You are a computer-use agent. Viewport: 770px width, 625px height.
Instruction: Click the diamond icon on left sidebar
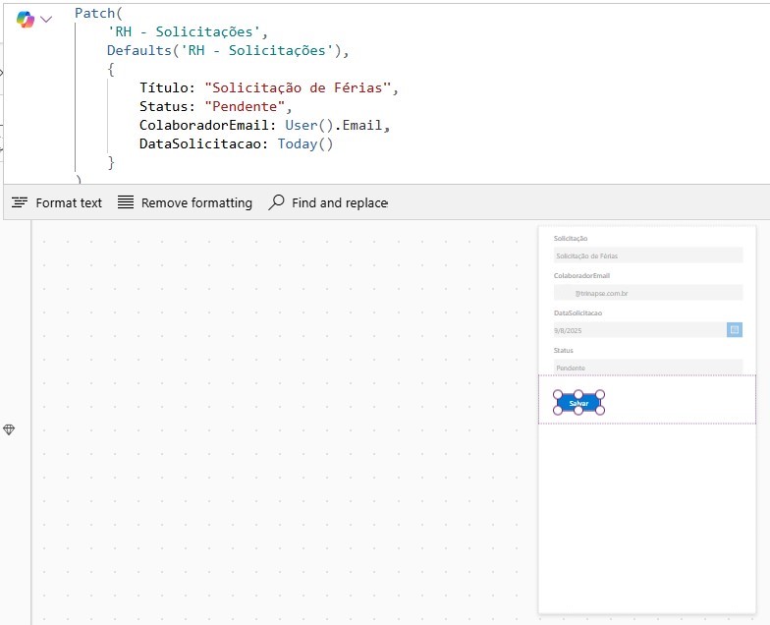pos(10,429)
